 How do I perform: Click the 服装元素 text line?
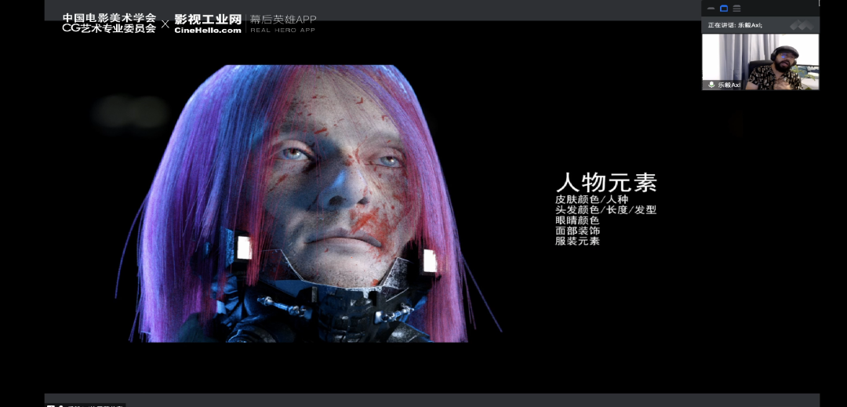[577, 241]
